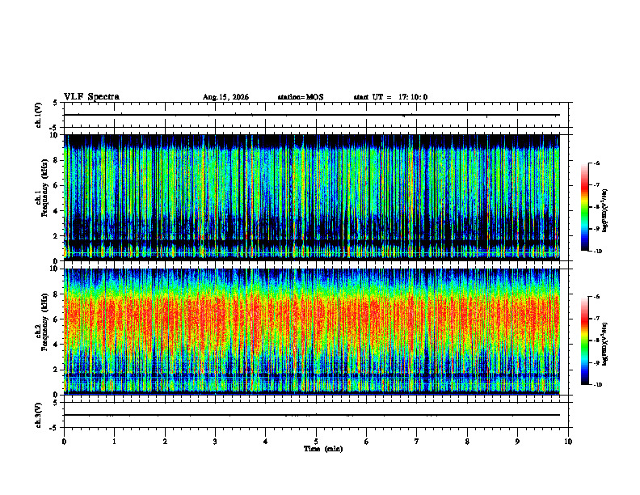Click the ch.1 voltage waveform trace

click(x=312, y=115)
